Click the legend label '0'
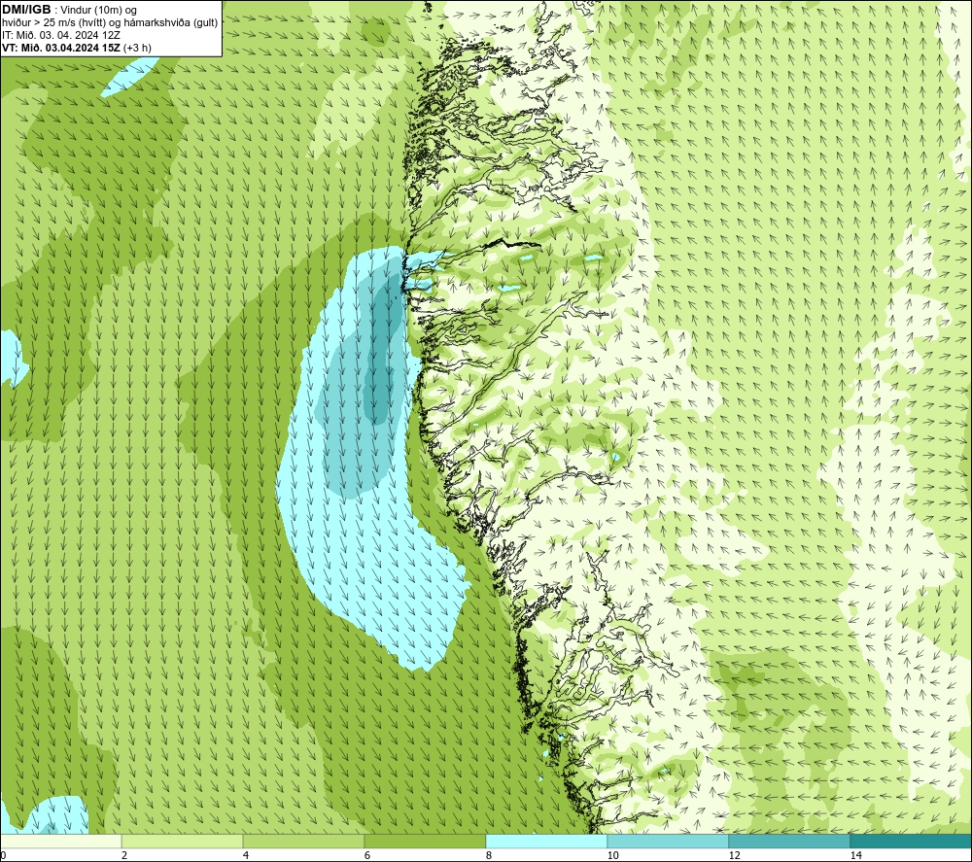Viewport: 972px width, 862px height. tap(3, 855)
